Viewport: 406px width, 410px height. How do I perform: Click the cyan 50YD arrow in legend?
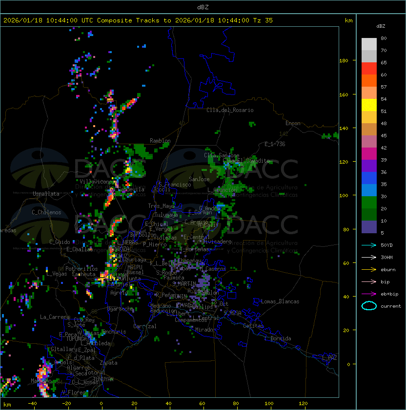tap(369, 245)
